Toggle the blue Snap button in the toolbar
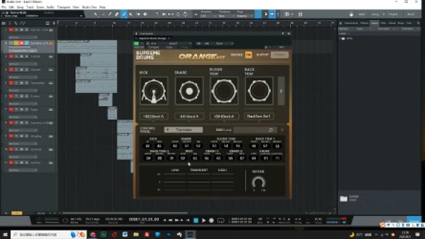Image resolution: width=425 pixels, height=239 pixels. coord(258,14)
